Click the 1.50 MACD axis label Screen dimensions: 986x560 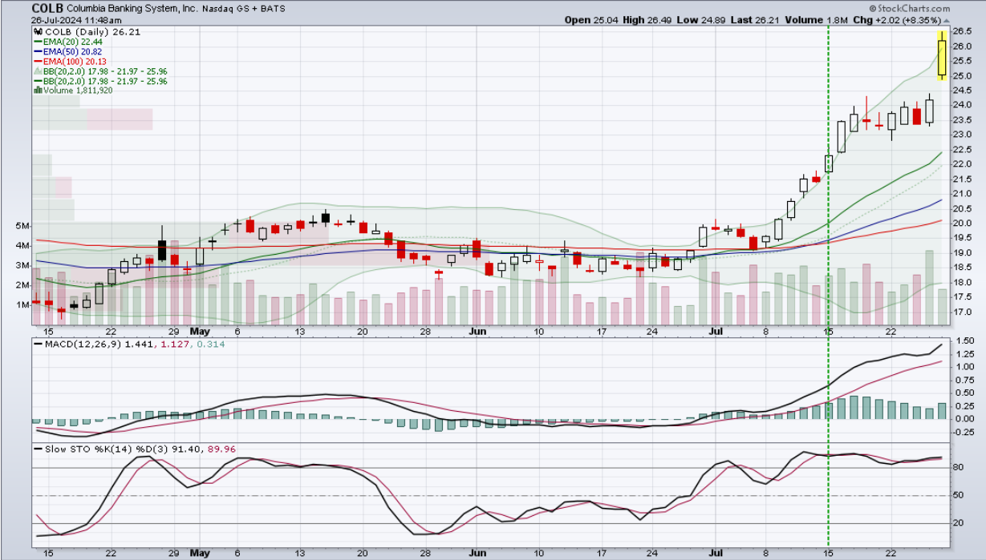[x=964, y=340]
